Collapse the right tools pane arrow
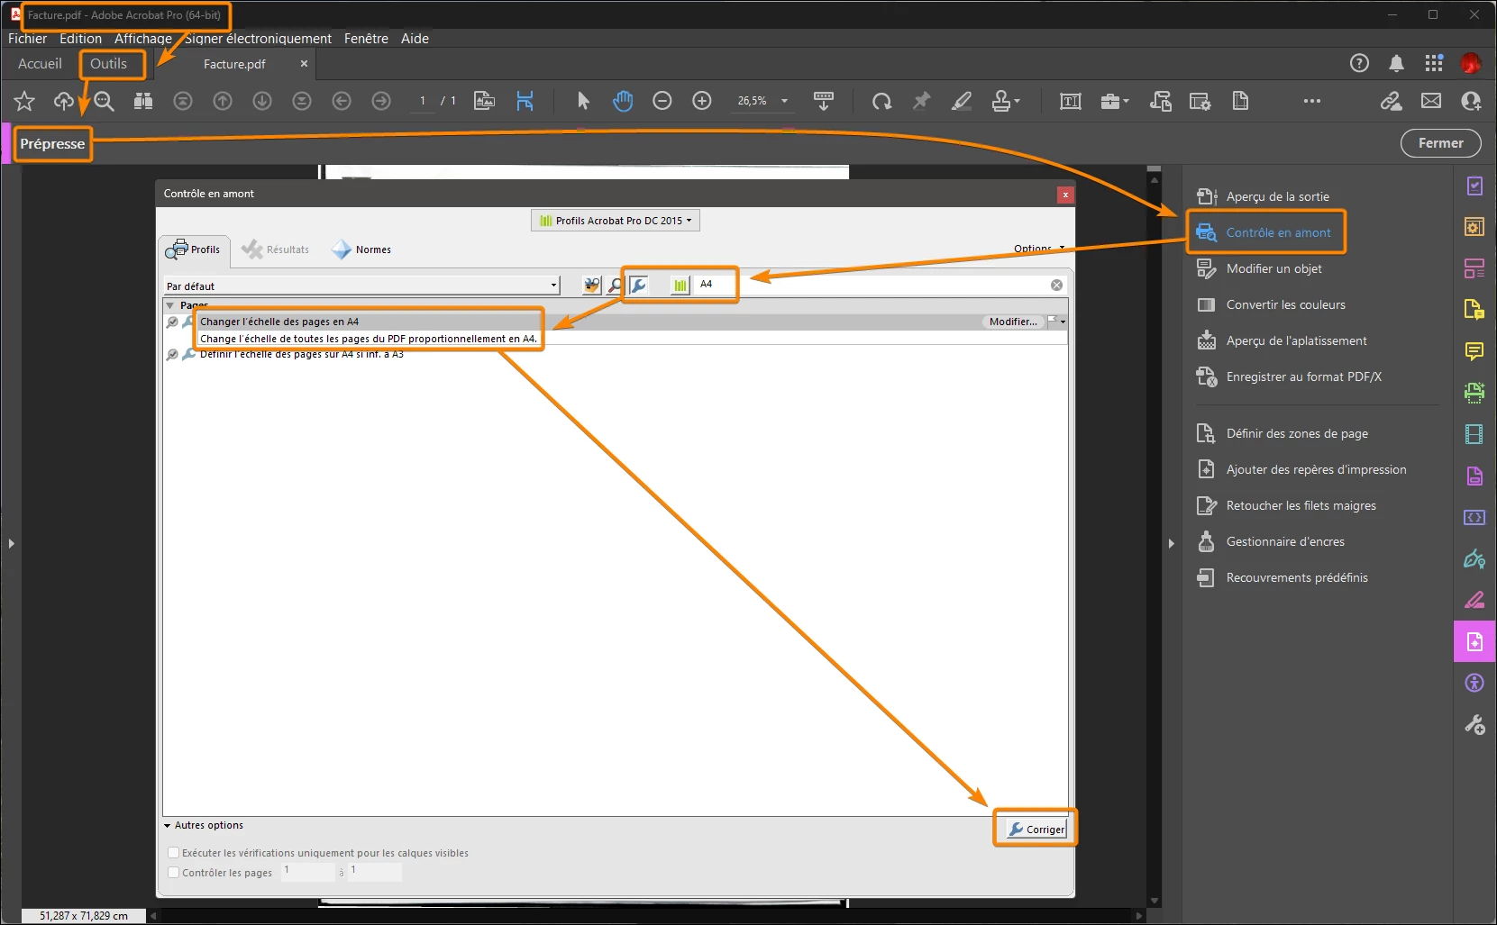The image size is (1497, 925). (1171, 544)
